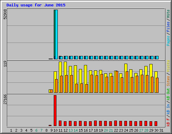172x134 pixels.
Task: Click the green day 27 label
Action: click(x=141, y=130)
